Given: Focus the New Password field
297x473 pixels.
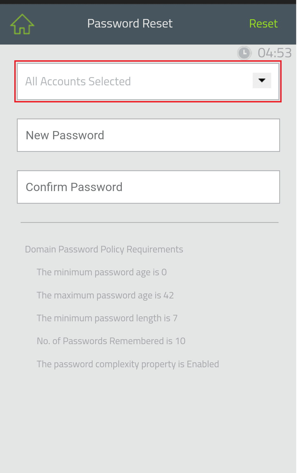Looking at the screenshot, I should [x=148, y=135].
